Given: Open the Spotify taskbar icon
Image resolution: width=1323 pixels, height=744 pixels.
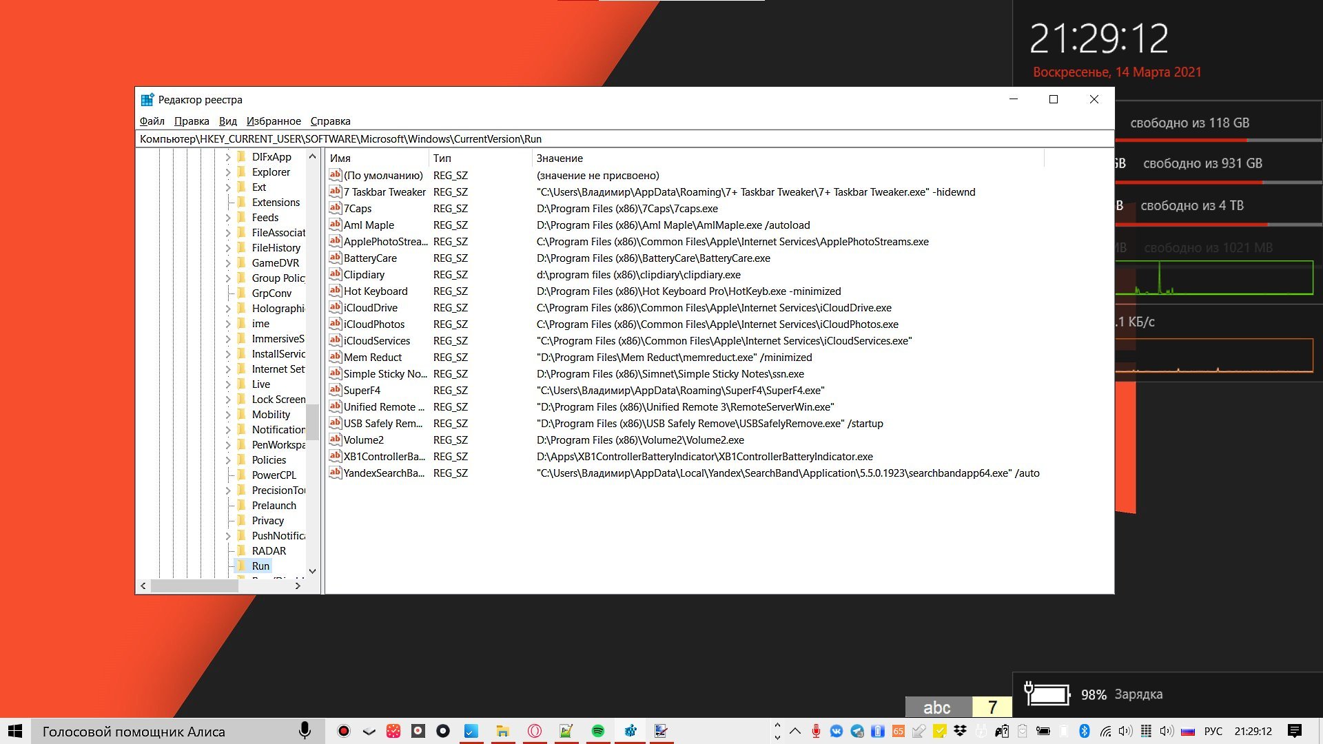Looking at the screenshot, I should [x=598, y=731].
